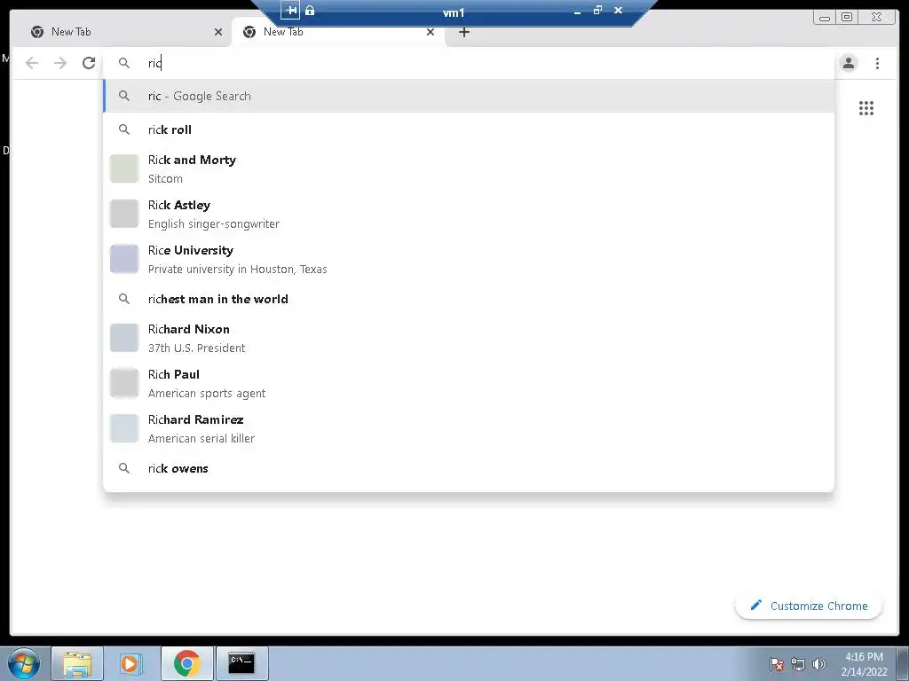Open File Explorer from the taskbar
The width and height of the screenshot is (909, 681).
[x=77, y=663]
